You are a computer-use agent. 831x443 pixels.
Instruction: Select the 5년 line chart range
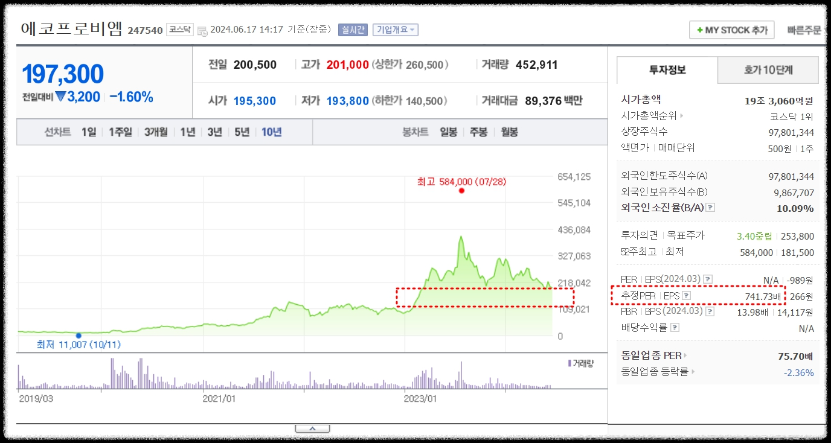coord(242,132)
